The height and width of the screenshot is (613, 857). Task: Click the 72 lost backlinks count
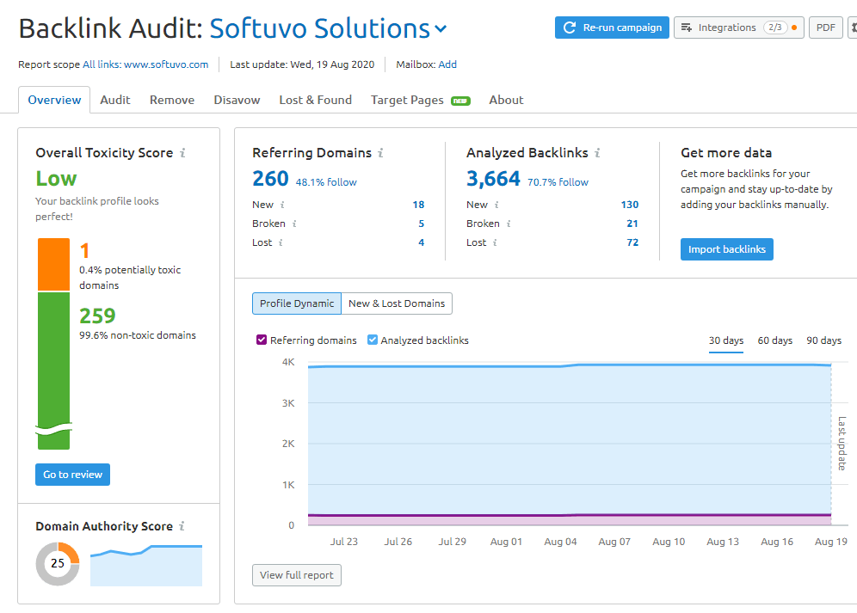click(x=632, y=242)
